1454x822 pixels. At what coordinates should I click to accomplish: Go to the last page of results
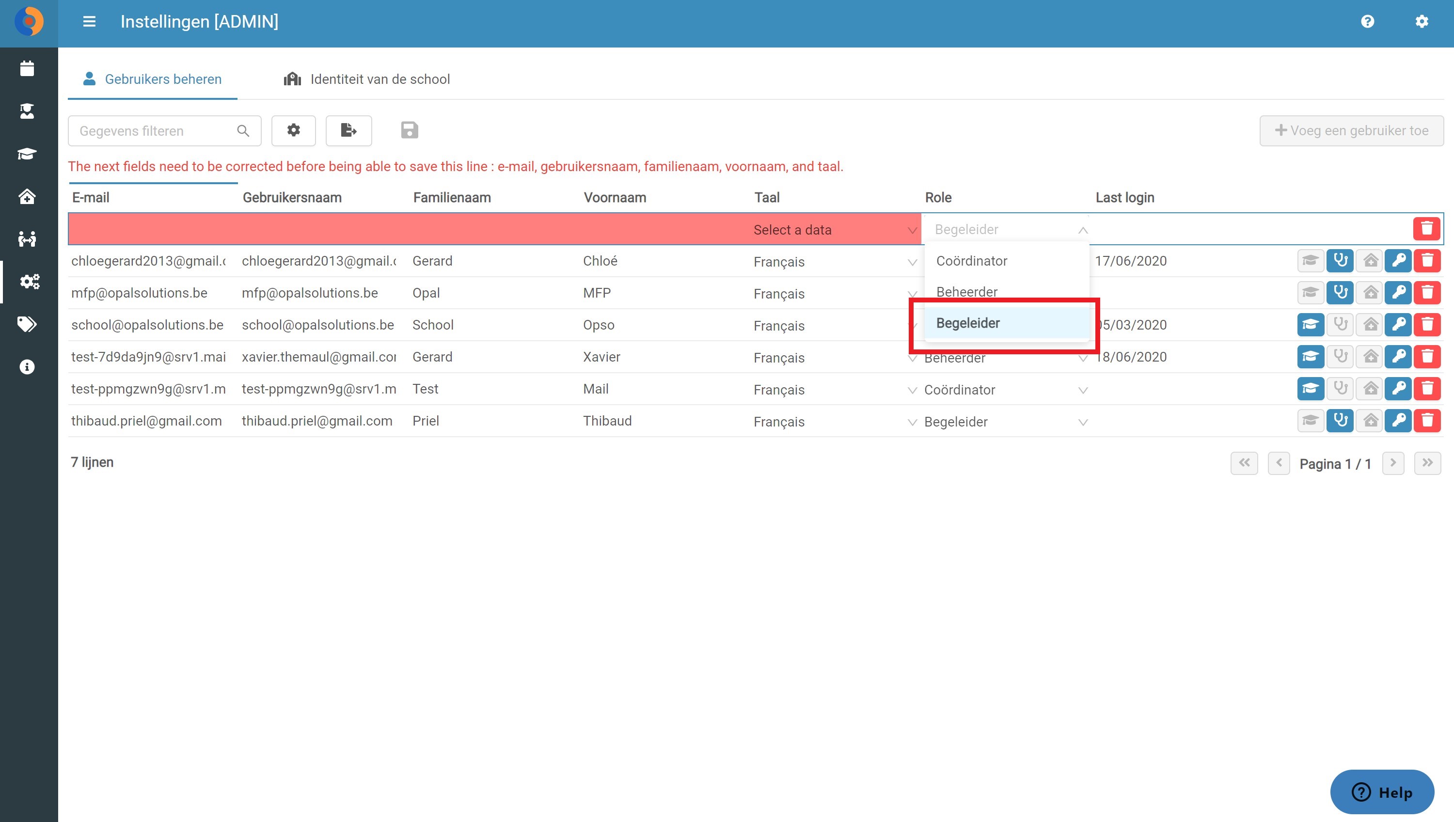point(1427,463)
